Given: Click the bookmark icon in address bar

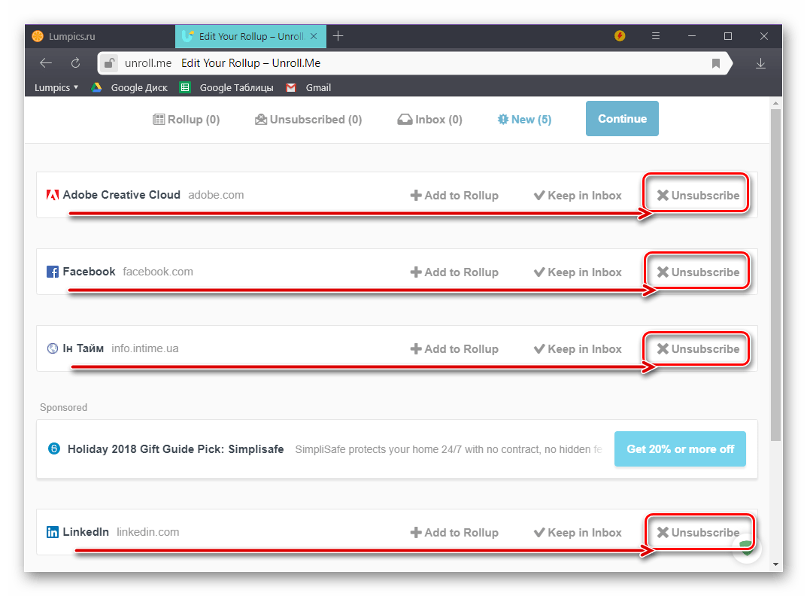Looking at the screenshot, I should 716,63.
